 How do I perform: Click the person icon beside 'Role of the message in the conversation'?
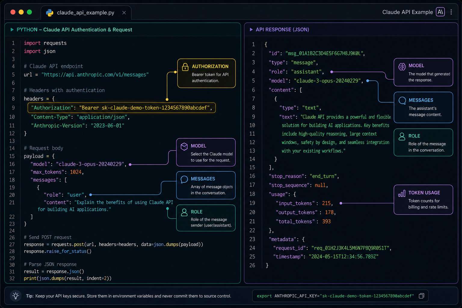coord(402,137)
